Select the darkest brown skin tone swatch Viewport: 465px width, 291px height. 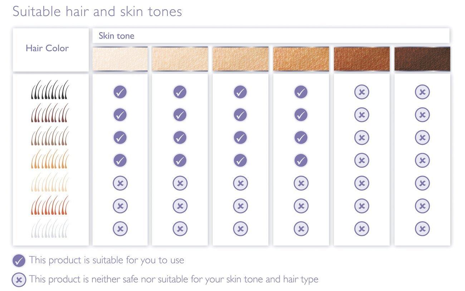(x=422, y=59)
